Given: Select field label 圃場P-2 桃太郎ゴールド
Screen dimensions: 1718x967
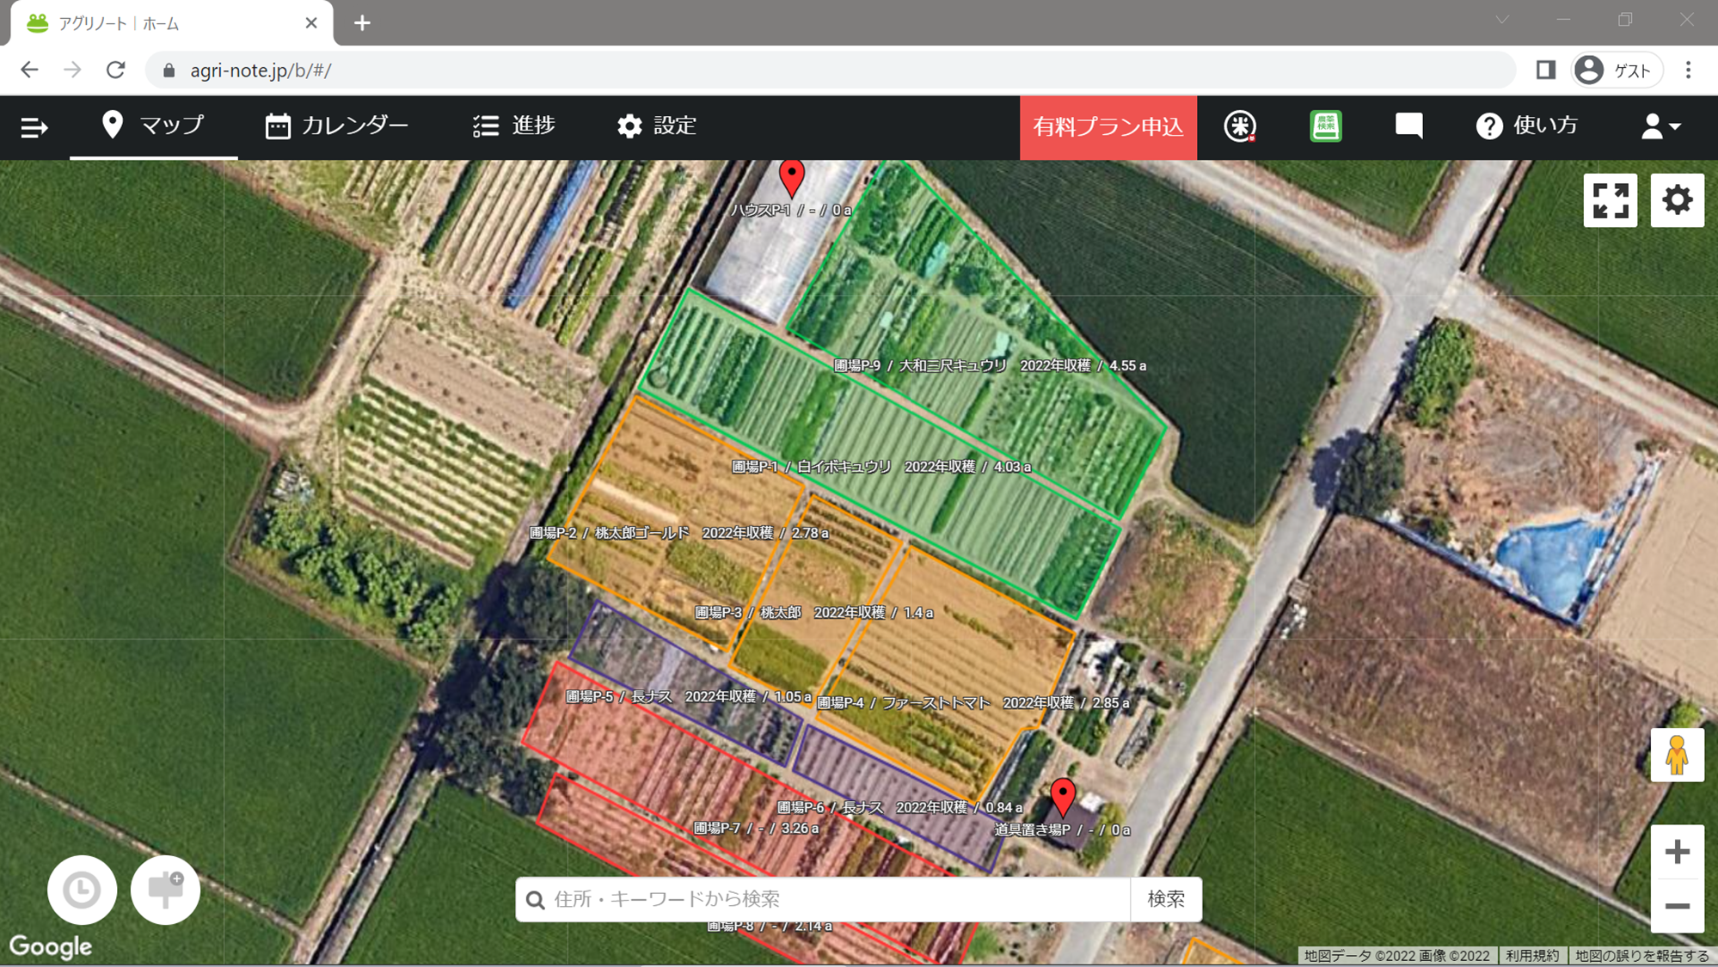Looking at the screenshot, I should (678, 533).
